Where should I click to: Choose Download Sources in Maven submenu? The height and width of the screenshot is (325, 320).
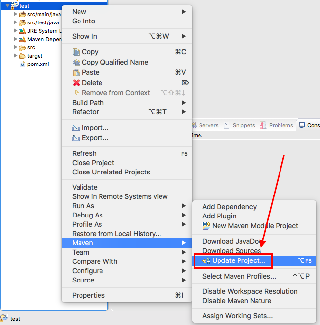click(232, 251)
